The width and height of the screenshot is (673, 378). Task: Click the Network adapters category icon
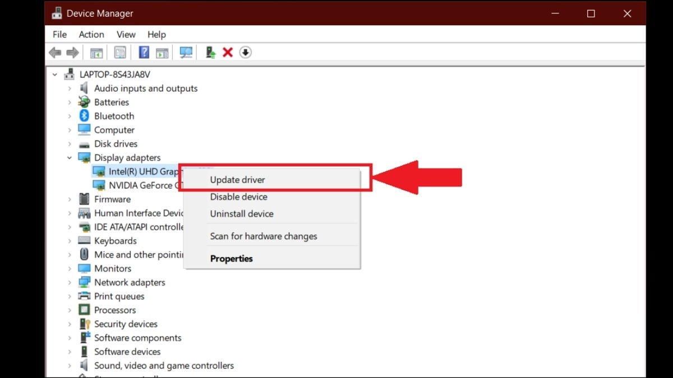[84, 282]
